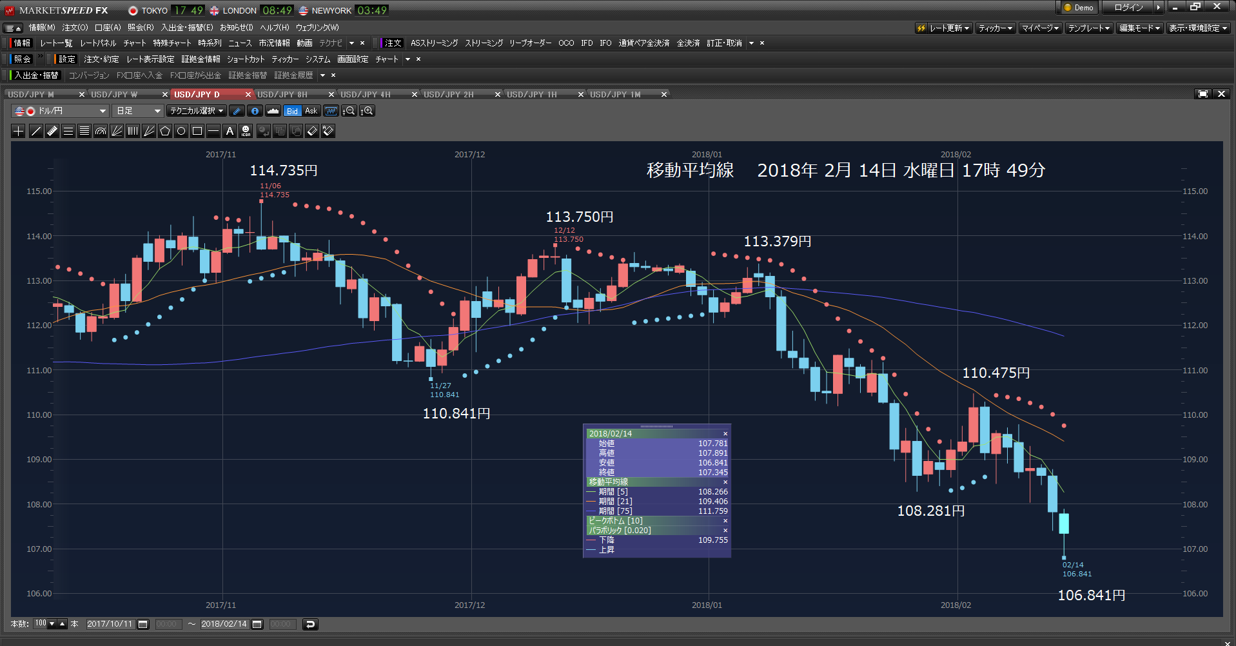
Task: Click the 市況情報 toolbar button
Action: [274, 43]
